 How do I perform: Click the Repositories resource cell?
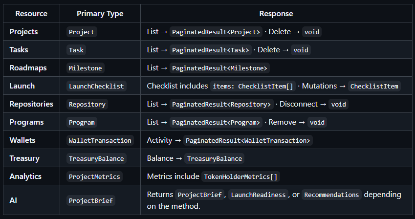31,104
